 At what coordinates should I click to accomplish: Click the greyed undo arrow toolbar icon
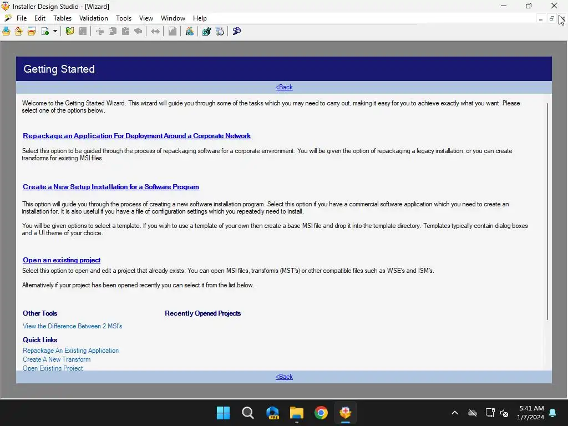pos(138,32)
